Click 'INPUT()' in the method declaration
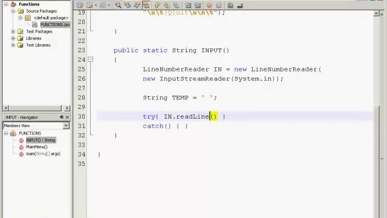Viewport: 387px width, 218px height. [x=215, y=50]
